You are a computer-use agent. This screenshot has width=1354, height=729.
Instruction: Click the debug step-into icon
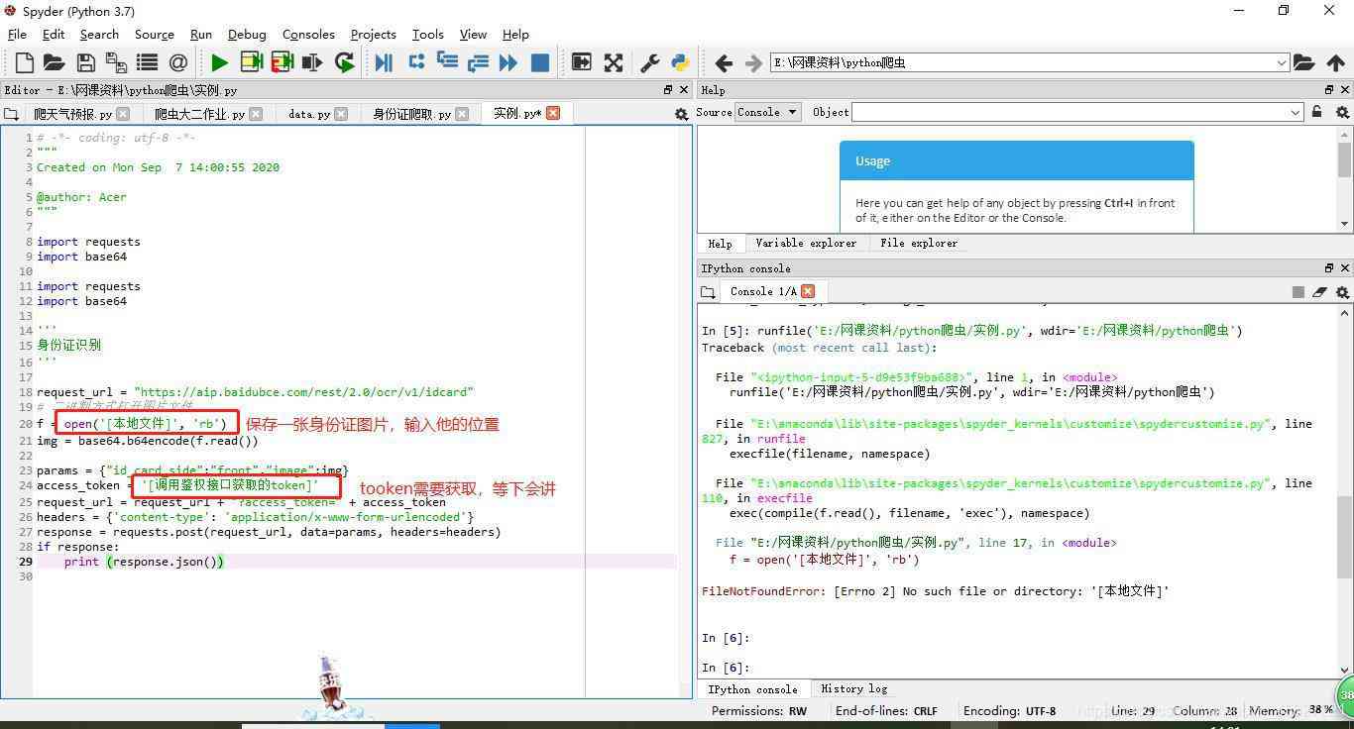(447, 62)
